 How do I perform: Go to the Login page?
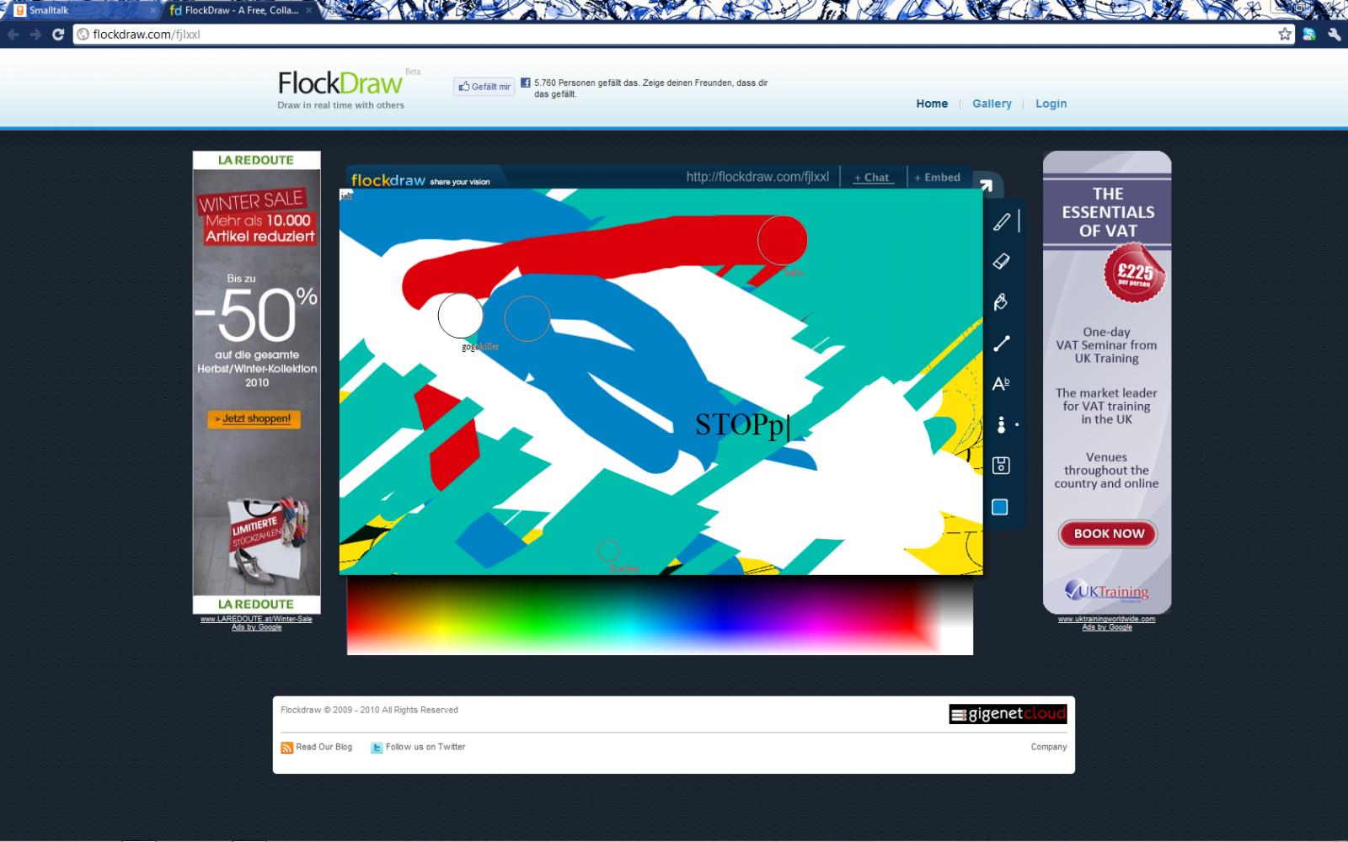click(x=1051, y=104)
